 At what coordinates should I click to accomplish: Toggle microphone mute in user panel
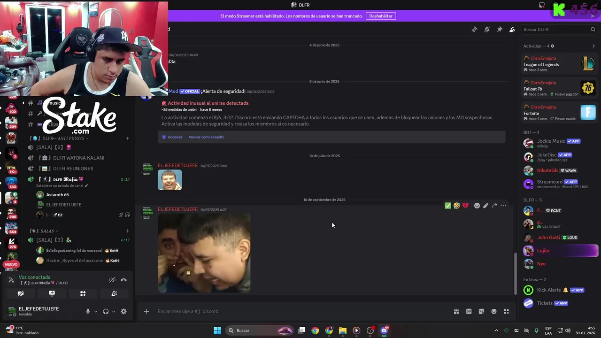pos(88,311)
